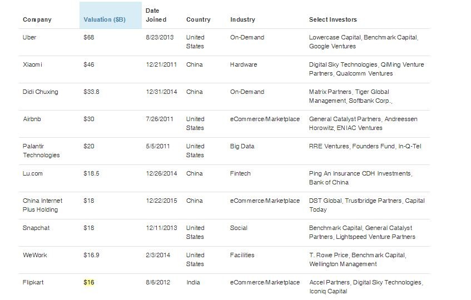Select Uber's $68 valuation cell
The height and width of the screenshot is (300, 471).
[89, 37]
